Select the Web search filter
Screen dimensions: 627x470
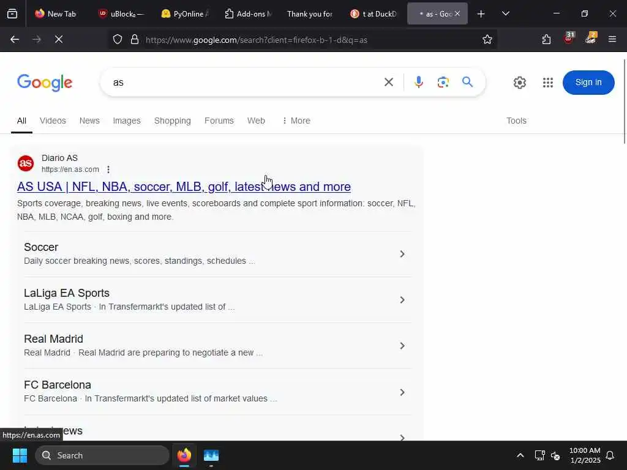pos(256,121)
